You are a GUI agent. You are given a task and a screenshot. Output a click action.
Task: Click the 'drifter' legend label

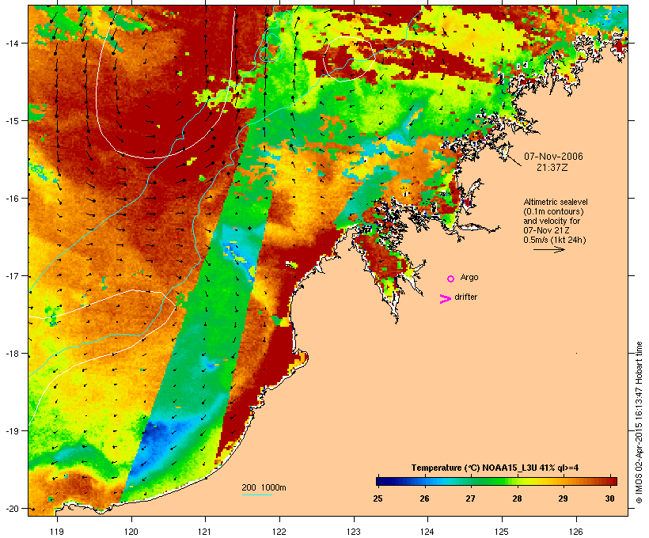click(465, 297)
